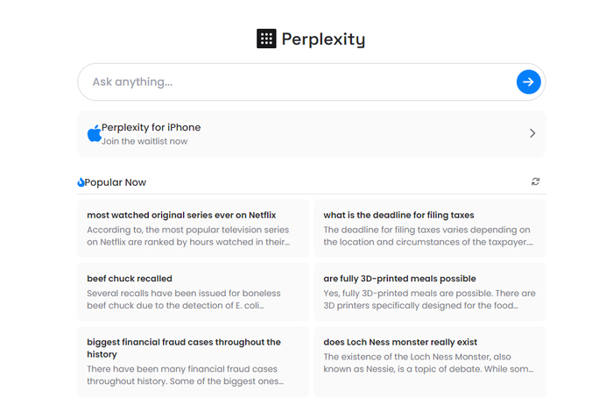
Task: Click the Apple logo icon
Action: 94,133
